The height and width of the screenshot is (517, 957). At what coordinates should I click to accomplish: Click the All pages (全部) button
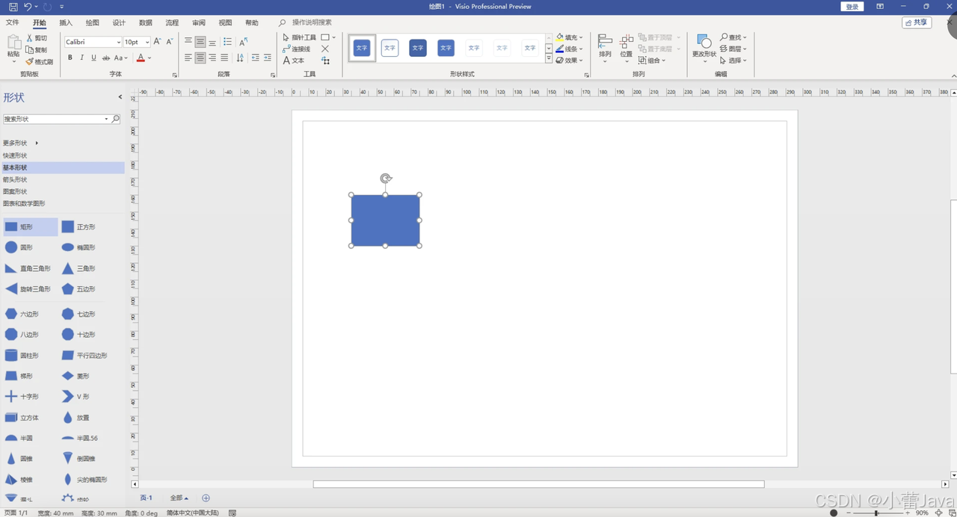(x=179, y=498)
